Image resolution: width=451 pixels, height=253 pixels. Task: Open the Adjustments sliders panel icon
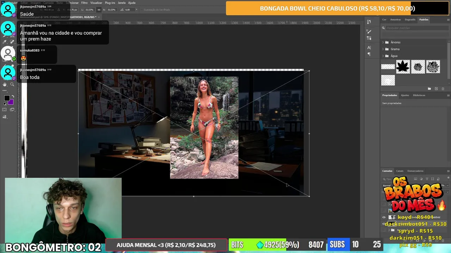369,38
